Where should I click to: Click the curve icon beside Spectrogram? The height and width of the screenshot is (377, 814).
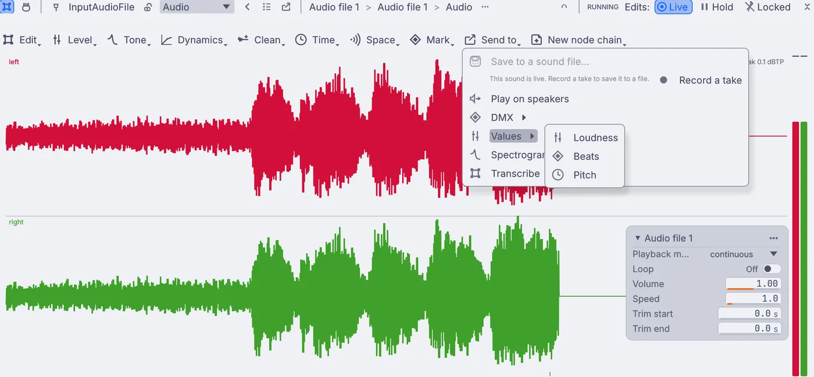coord(476,155)
